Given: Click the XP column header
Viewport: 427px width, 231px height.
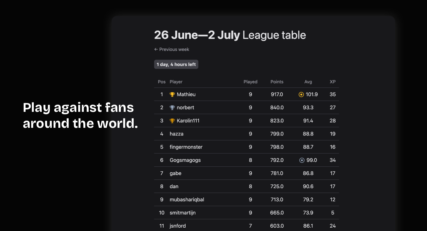Looking at the screenshot, I should coord(333,82).
